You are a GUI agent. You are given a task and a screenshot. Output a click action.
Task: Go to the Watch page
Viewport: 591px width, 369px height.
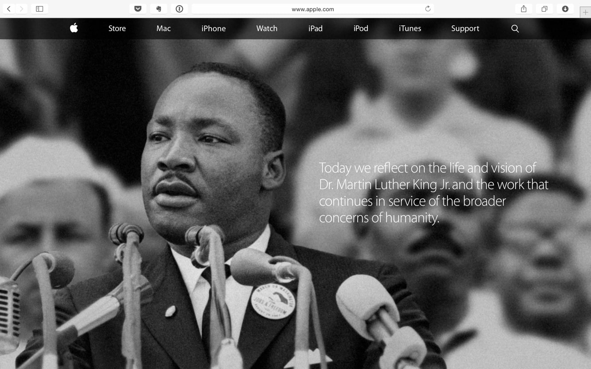tap(267, 28)
